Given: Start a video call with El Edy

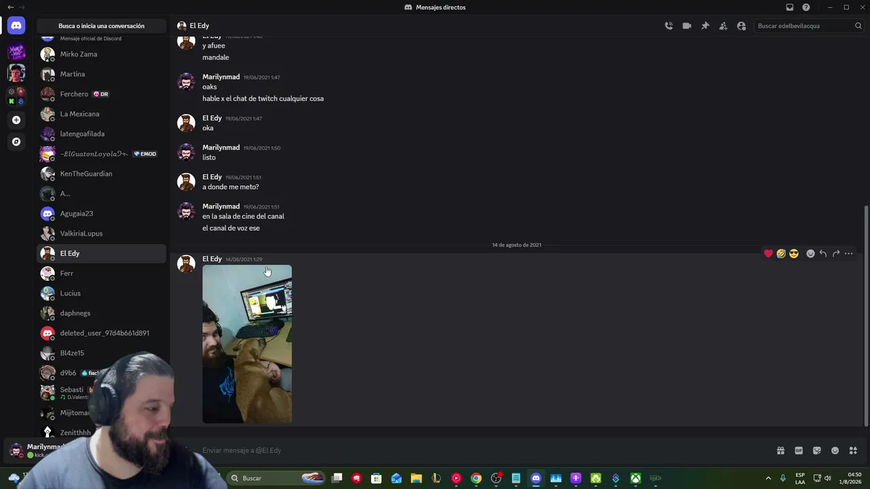Looking at the screenshot, I should [687, 26].
